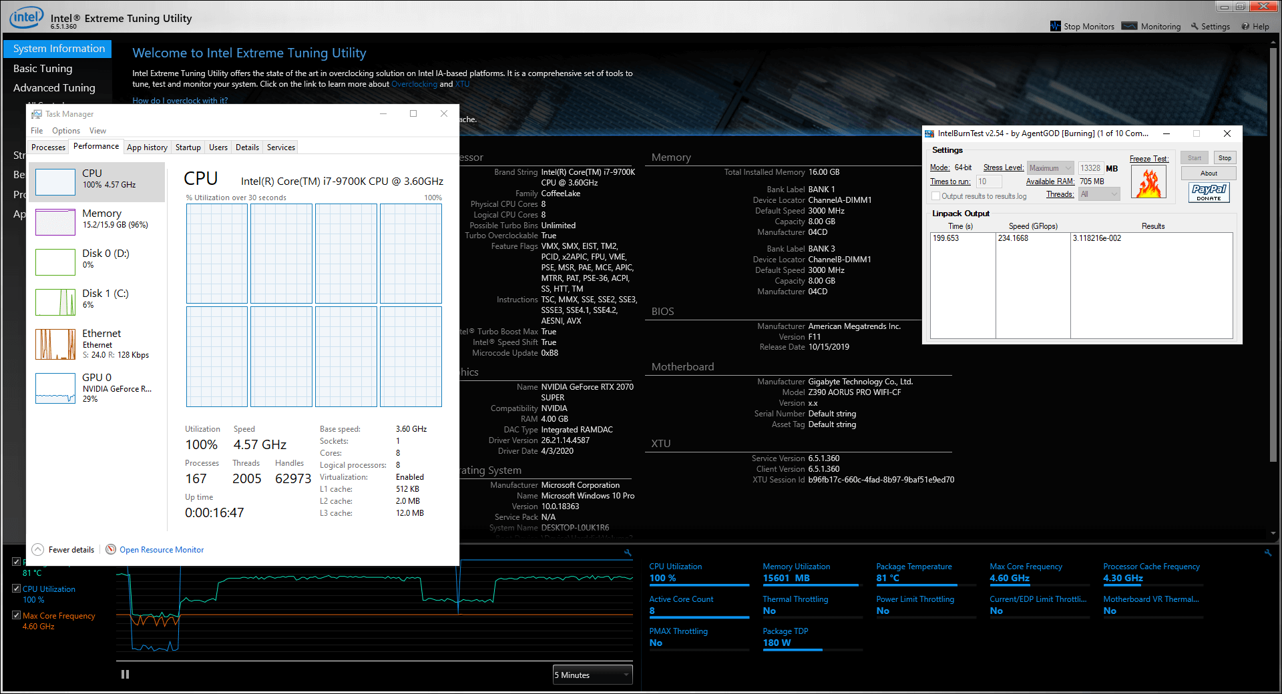The image size is (1282, 694).
Task: Click the wrench icon above the monitoring graph
Action: click(x=628, y=553)
